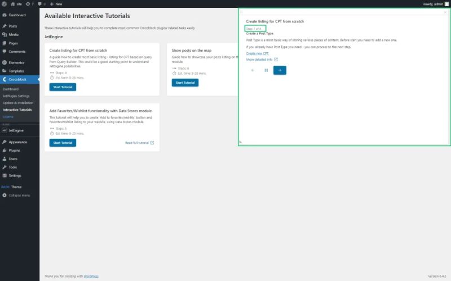Screen dimensions: 451x281
Task: Open License submenu link
Action: [8, 117]
